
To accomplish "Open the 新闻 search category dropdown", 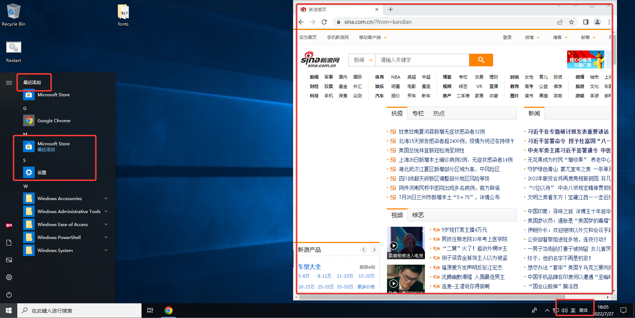I will point(362,60).
